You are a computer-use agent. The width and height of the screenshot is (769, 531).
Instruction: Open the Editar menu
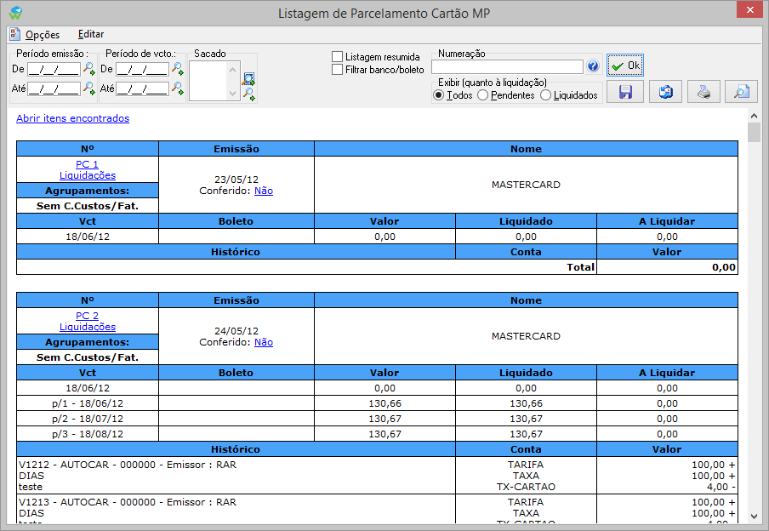pos(91,34)
